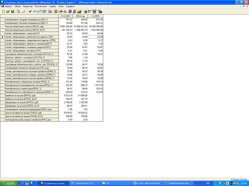Click the New project toolbar icon
Image resolution: width=249 pixels, height=186 pixels.
pos(3,11)
